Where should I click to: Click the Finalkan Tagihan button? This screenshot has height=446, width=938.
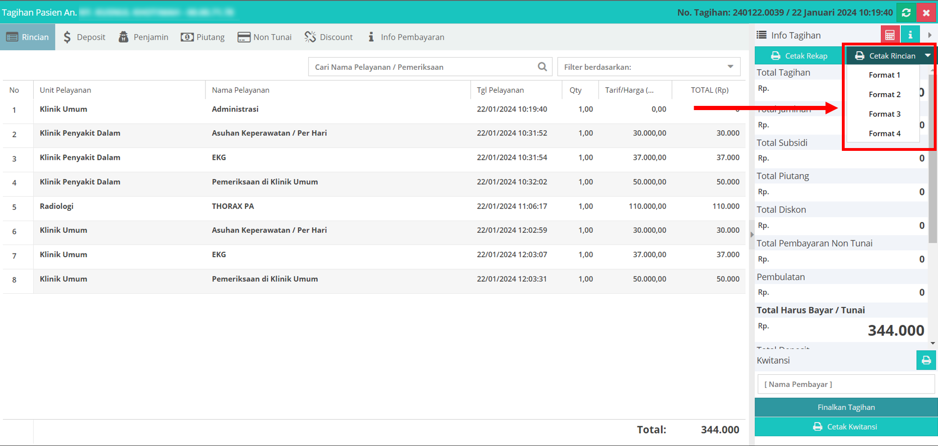tap(846, 407)
